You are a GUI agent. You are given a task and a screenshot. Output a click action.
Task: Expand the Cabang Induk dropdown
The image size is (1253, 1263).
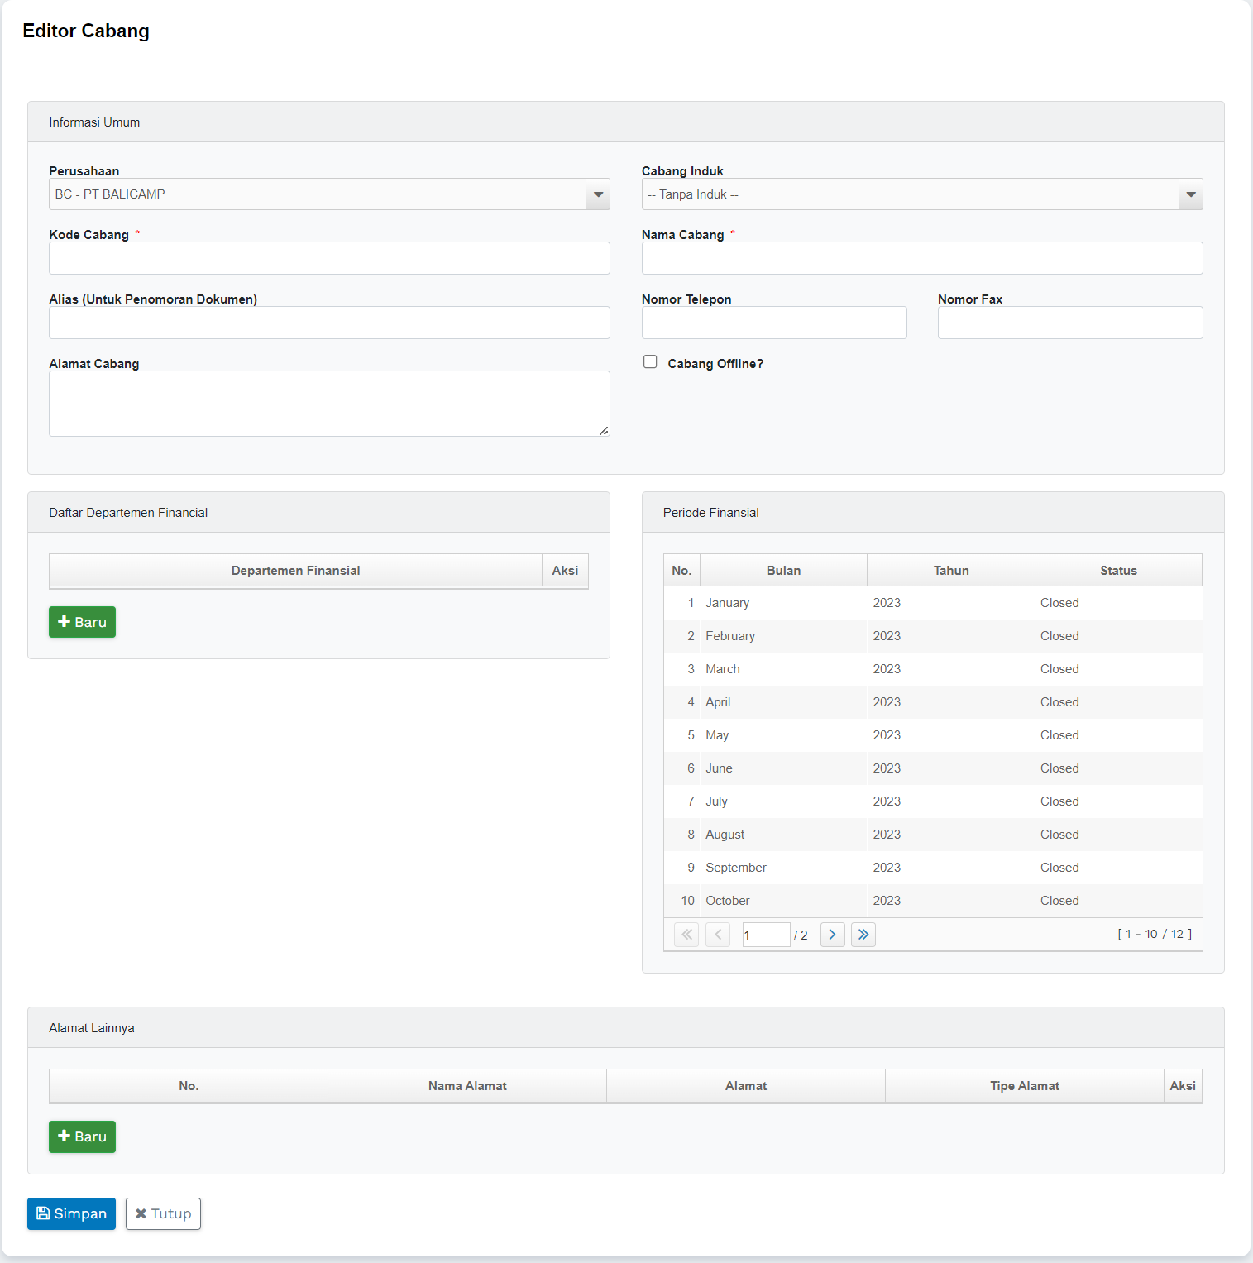pyautogui.click(x=1190, y=194)
